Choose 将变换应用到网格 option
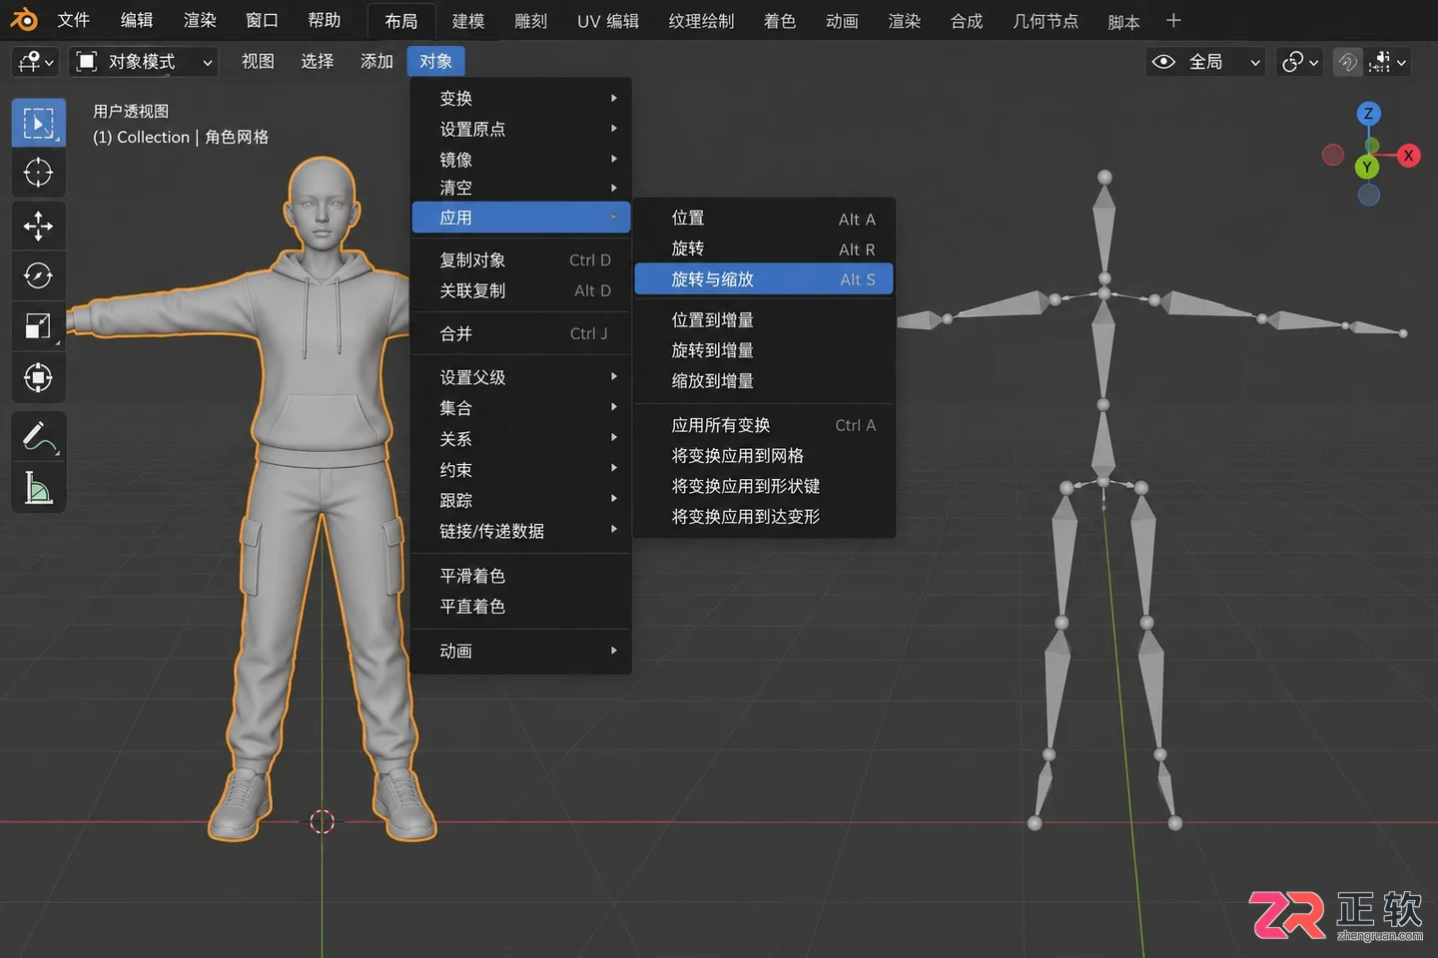 [764, 456]
